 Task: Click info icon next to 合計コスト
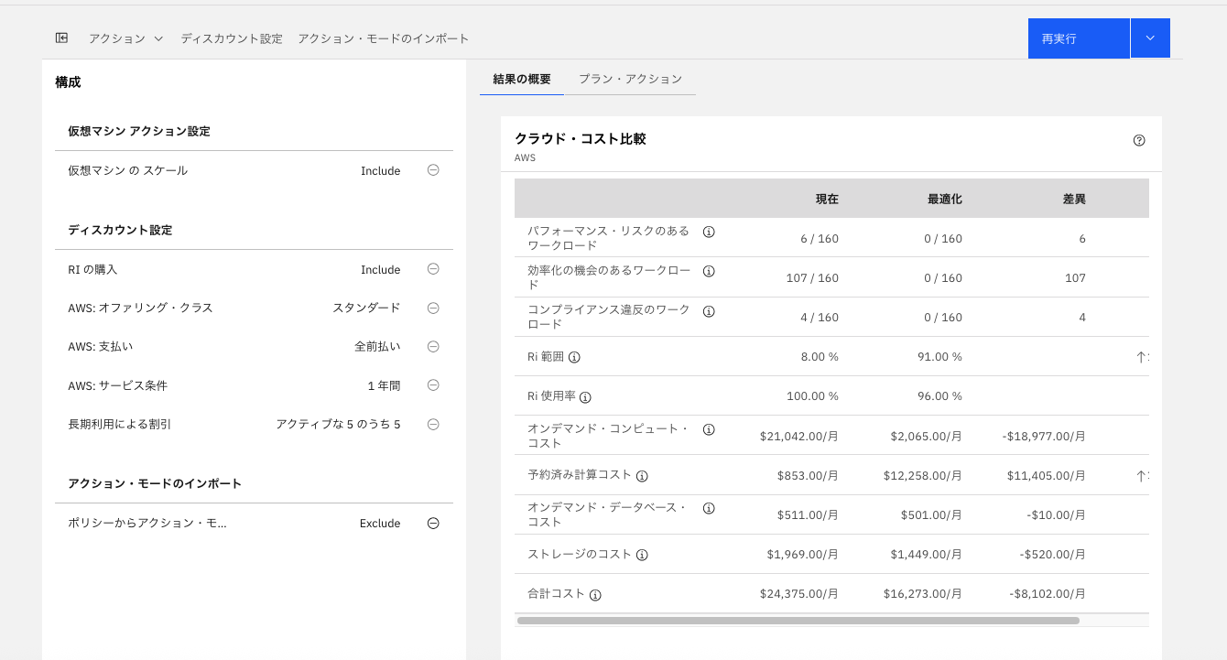point(595,595)
